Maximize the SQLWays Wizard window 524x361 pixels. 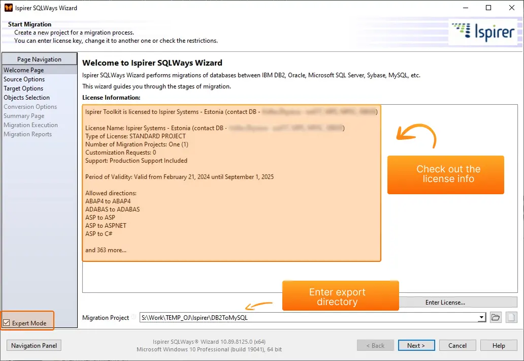pos(488,8)
